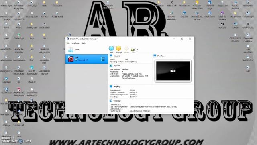Open the Machine menu

coord(75,43)
